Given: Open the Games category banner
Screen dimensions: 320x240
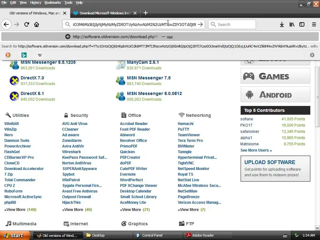Looking at the screenshot, I should 275,76.
